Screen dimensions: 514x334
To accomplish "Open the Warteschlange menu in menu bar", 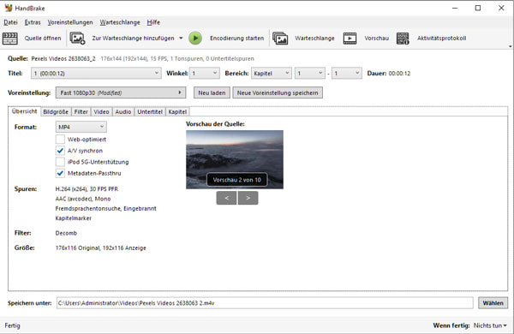I will (x=120, y=22).
